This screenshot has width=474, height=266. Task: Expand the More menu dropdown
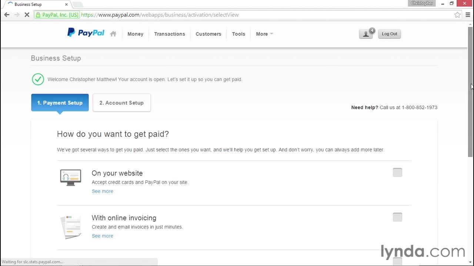(x=264, y=34)
